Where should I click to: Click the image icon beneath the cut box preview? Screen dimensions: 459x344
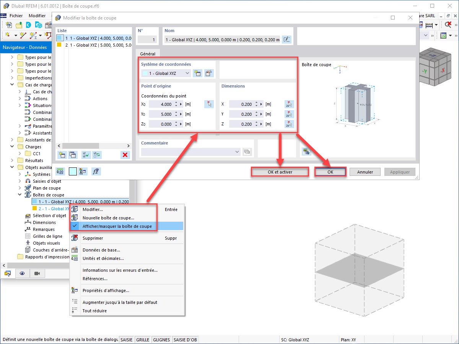[x=306, y=151]
